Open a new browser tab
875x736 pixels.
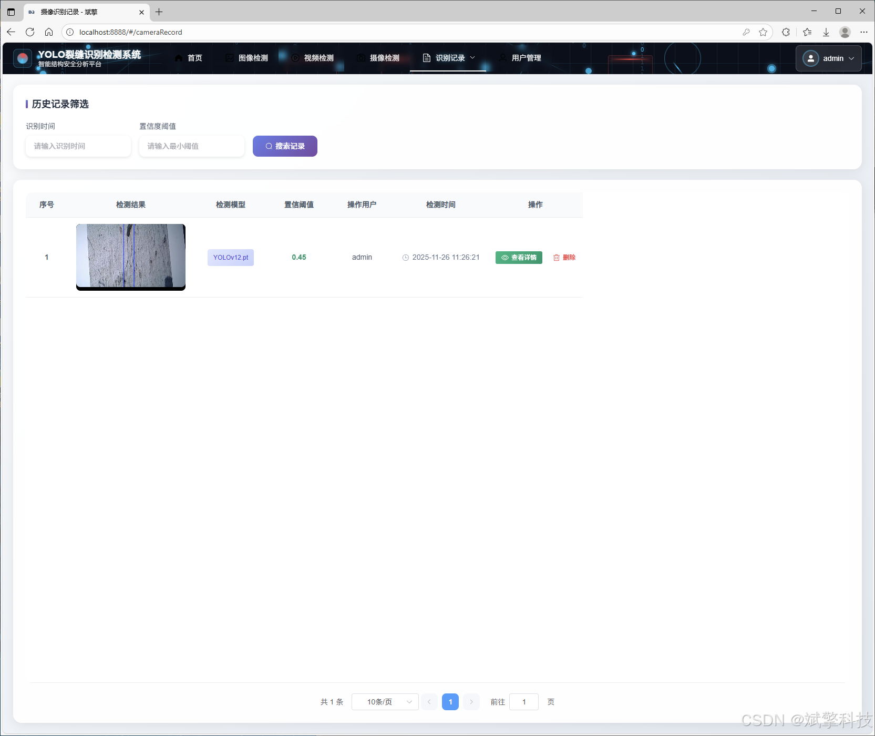[159, 12]
